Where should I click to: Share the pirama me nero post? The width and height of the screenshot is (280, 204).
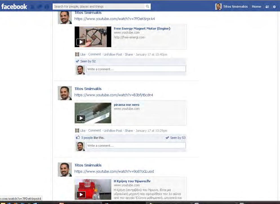(x=129, y=131)
